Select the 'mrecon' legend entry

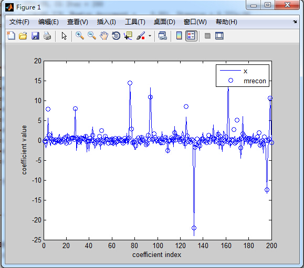click(x=255, y=81)
